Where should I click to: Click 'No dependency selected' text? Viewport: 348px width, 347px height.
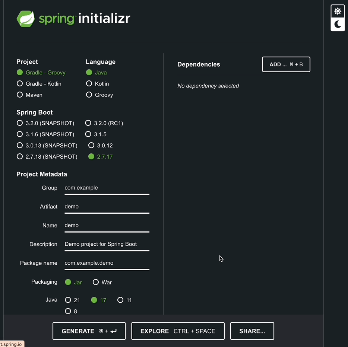click(208, 86)
